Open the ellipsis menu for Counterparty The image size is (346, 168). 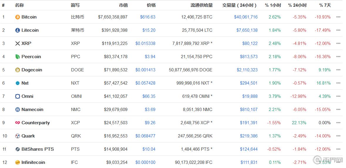338,123
